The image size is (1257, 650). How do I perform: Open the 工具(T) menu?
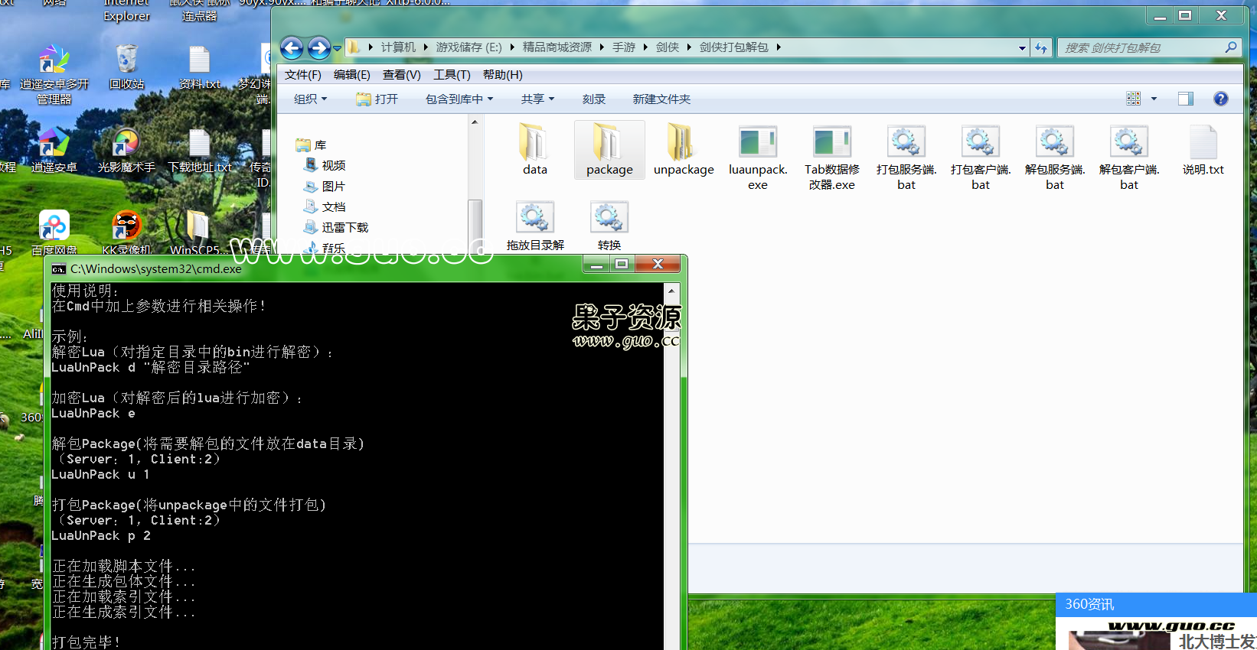point(451,74)
